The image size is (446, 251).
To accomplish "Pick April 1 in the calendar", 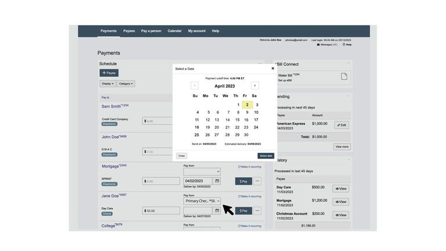I will (x=238, y=105).
